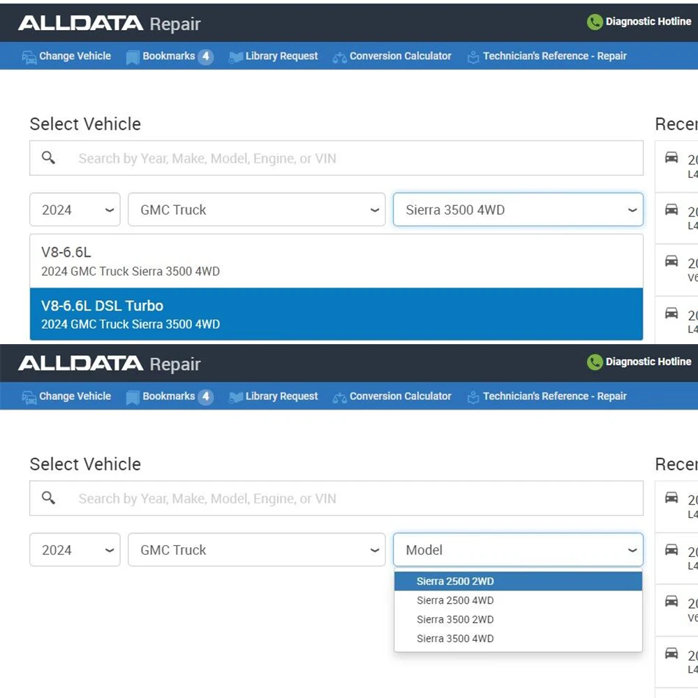This screenshot has width=698, height=698.
Task: Click the Select Vehicle heading in the lower screenshot
Action: 85,464
